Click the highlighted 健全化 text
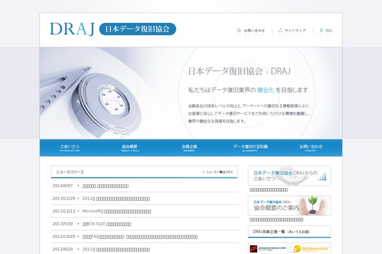Screen dimensions: 382x254 coord(265,90)
